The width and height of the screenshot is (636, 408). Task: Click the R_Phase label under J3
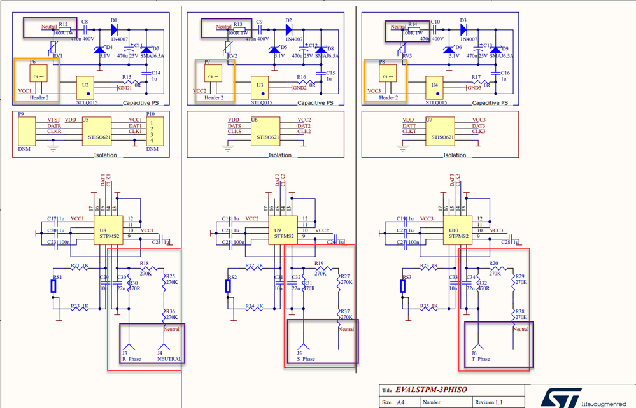point(132,359)
